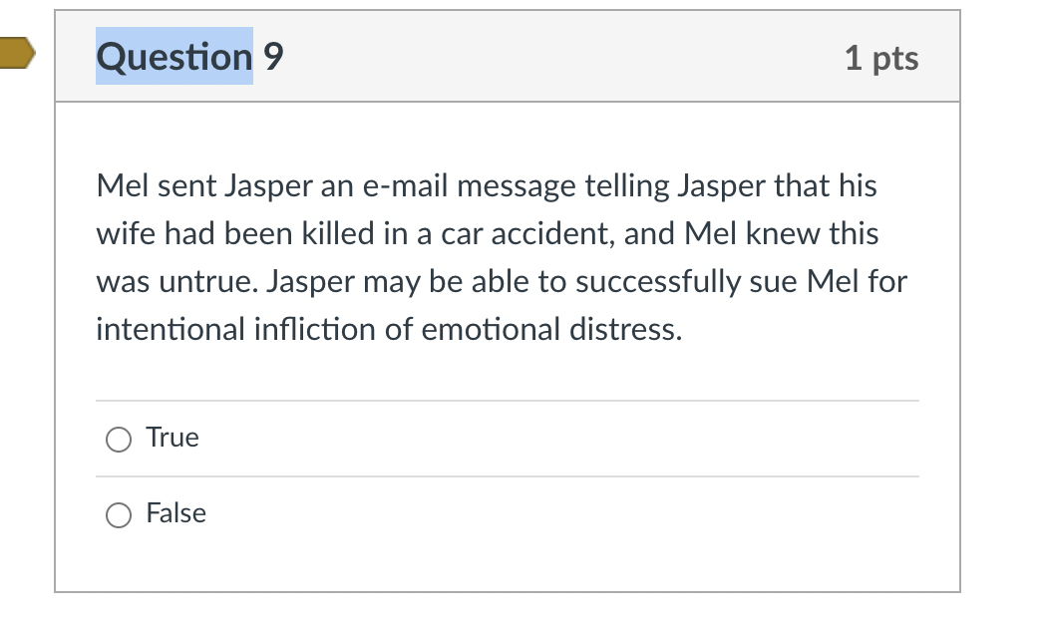The width and height of the screenshot is (1043, 620).
Task: Click the 1 pts label
Action: [882, 59]
